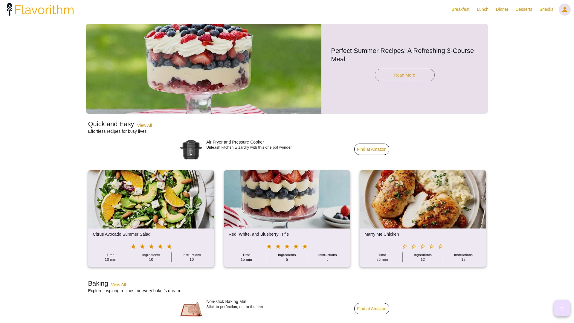Viewport: 574px width, 323px height.
Task: Click the user profile icon
Action: pos(564,10)
